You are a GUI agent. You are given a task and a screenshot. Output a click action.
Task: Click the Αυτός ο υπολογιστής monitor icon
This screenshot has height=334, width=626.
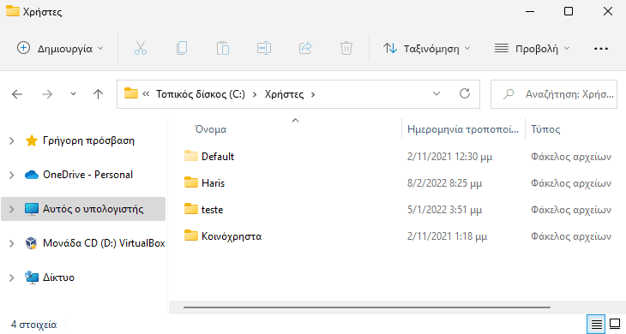(32, 209)
